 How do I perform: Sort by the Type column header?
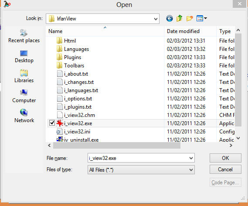(x=225, y=31)
